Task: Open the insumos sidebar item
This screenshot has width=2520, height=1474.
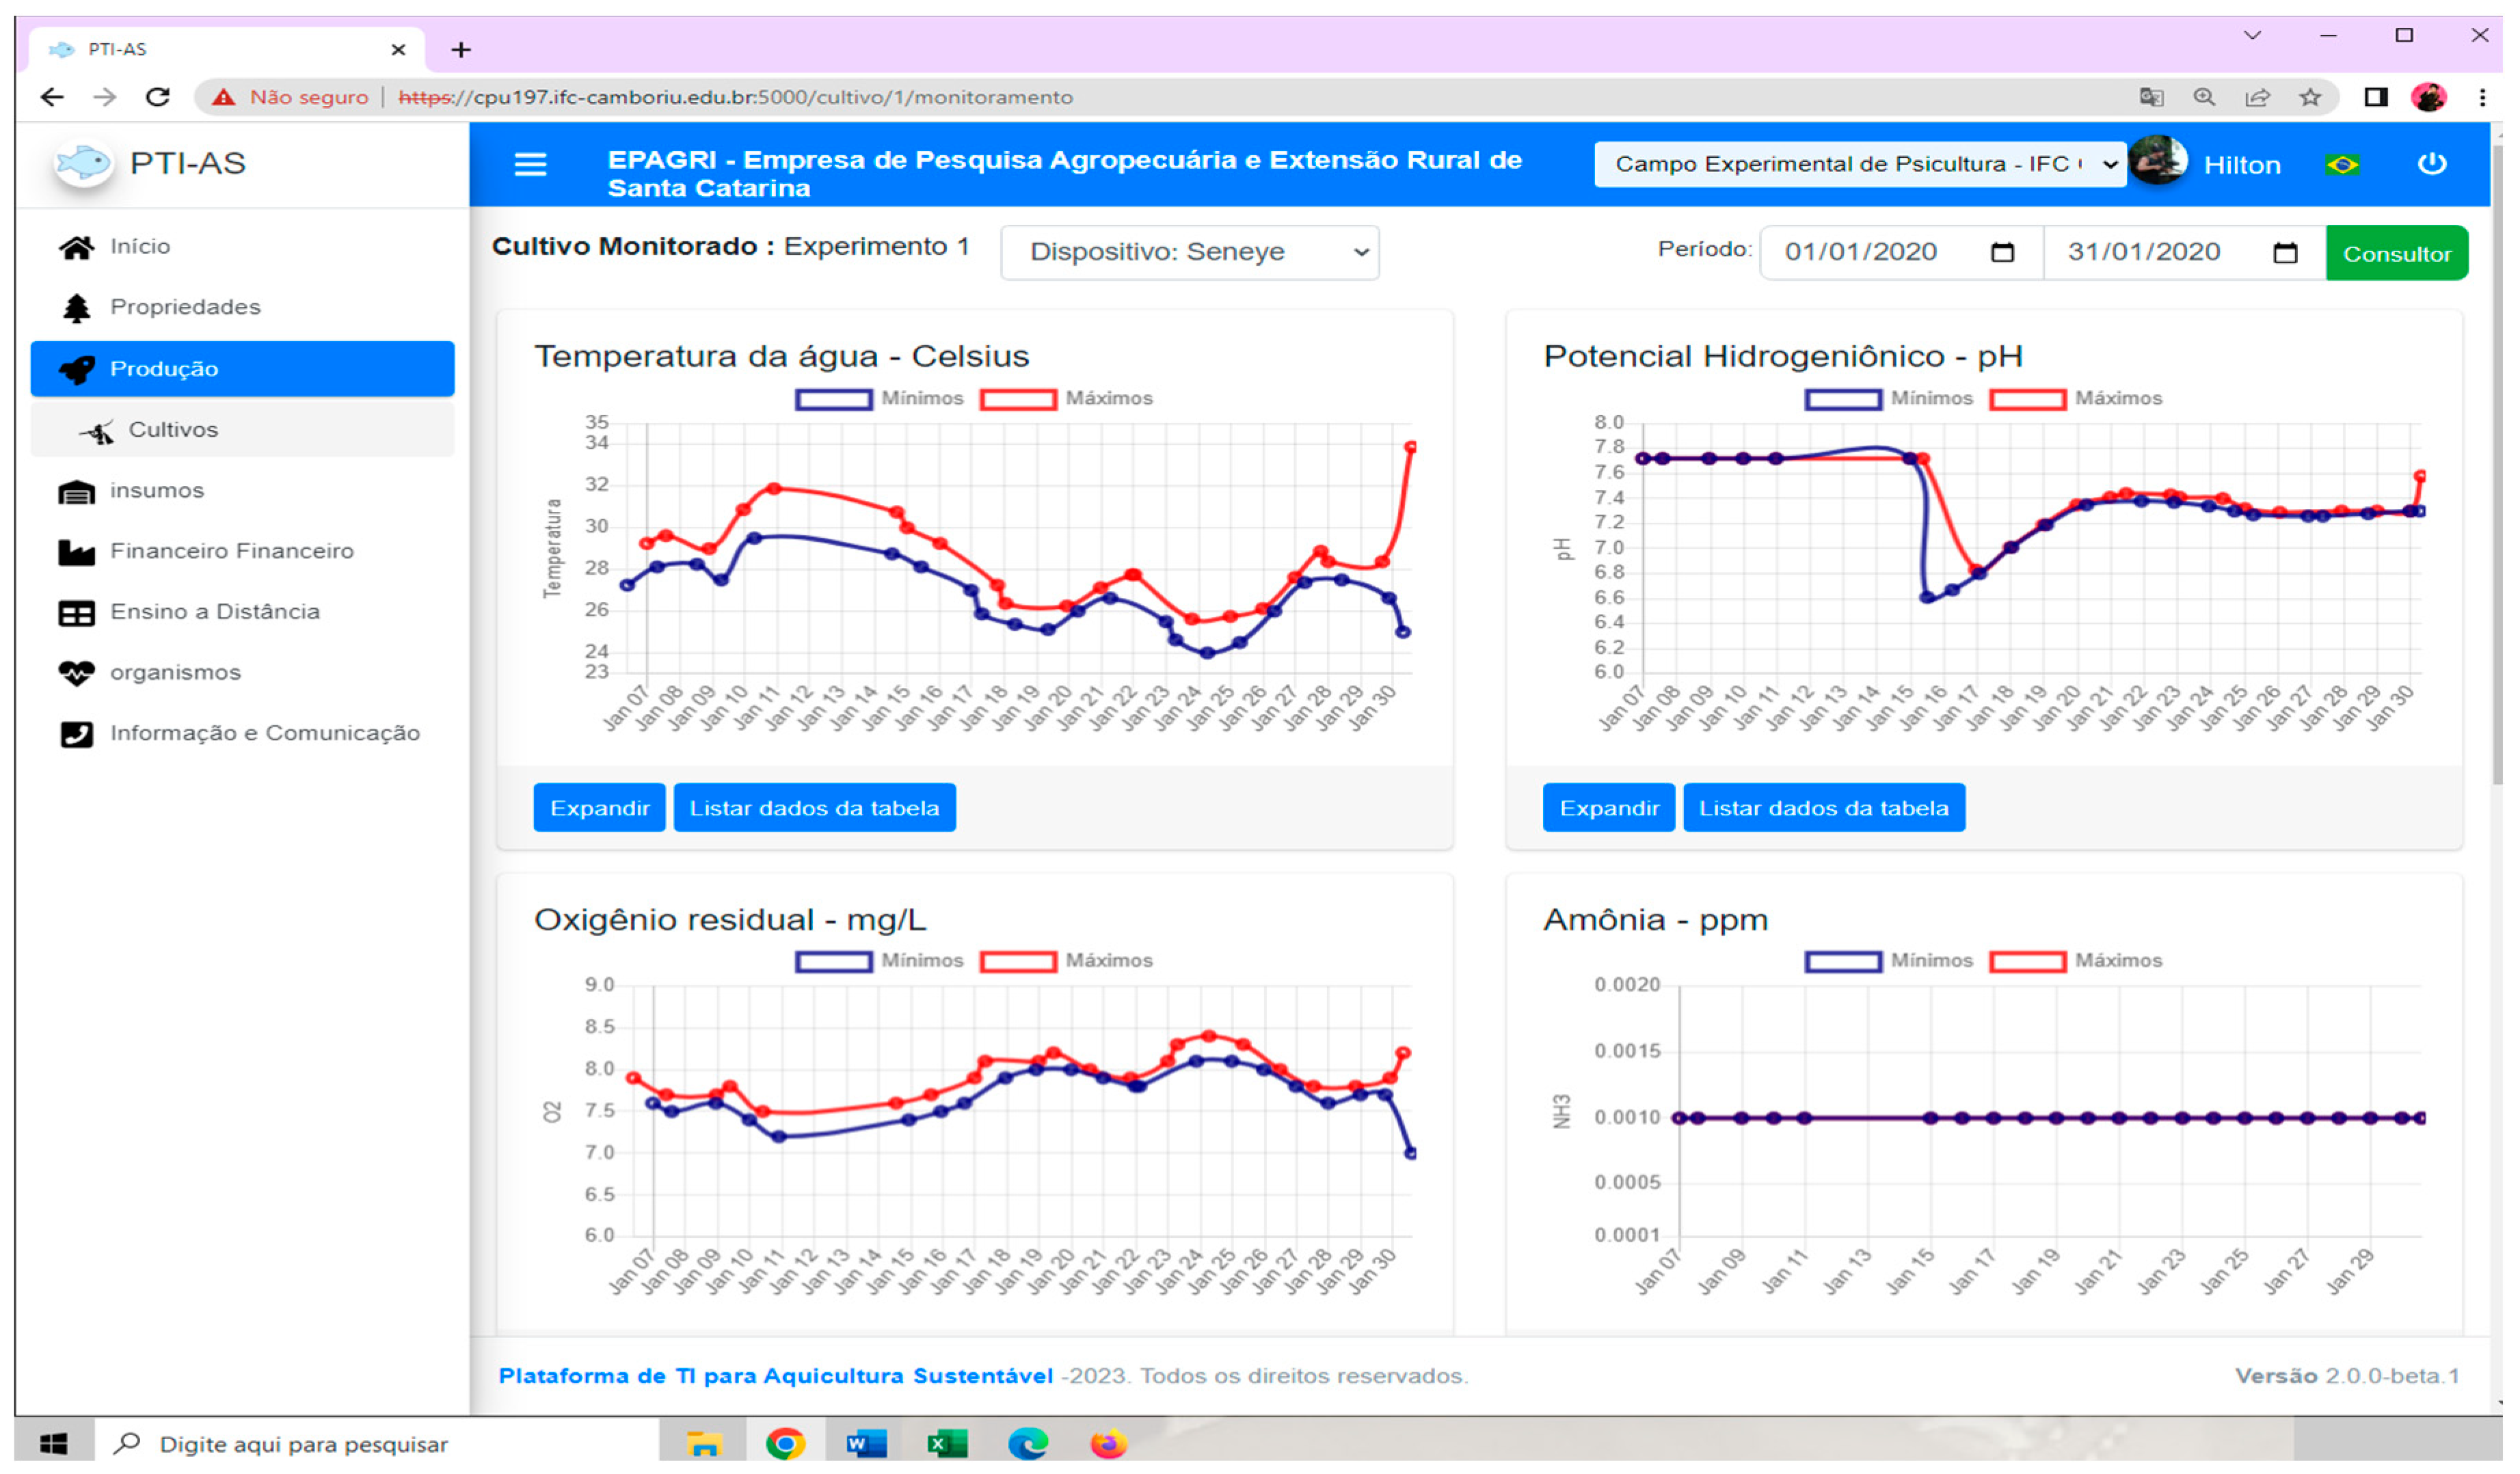Action: (x=156, y=491)
